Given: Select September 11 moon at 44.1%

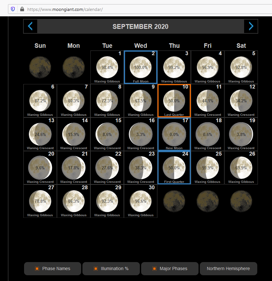Looking at the screenshot, I should coord(208,101).
